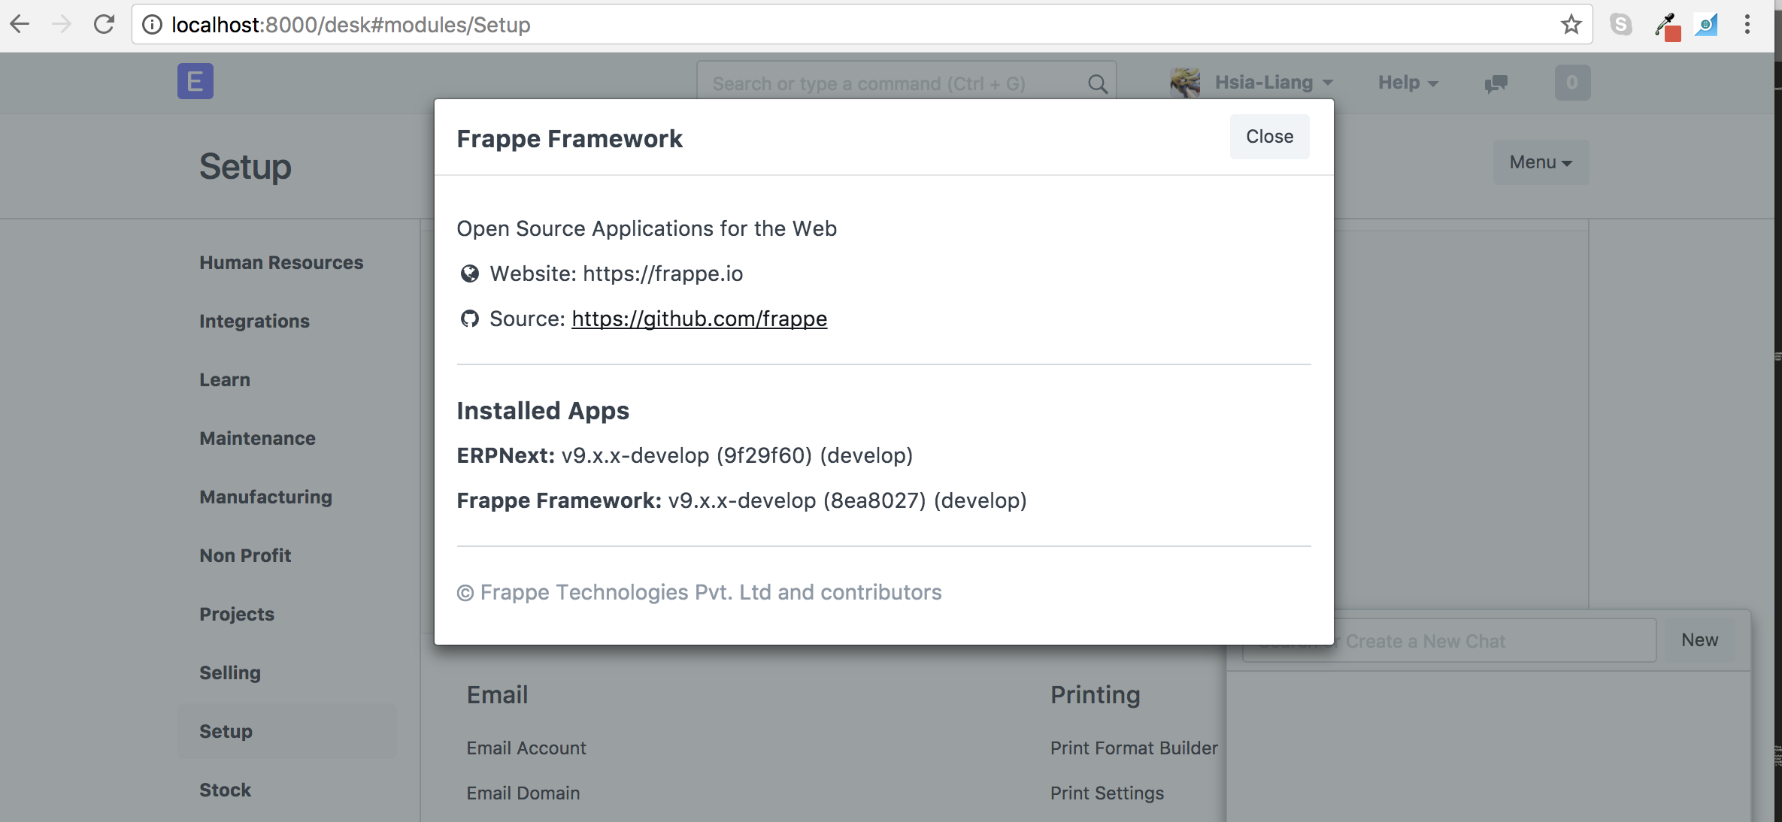
Task: Click the notifications counter icon
Action: coord(1571,83)
